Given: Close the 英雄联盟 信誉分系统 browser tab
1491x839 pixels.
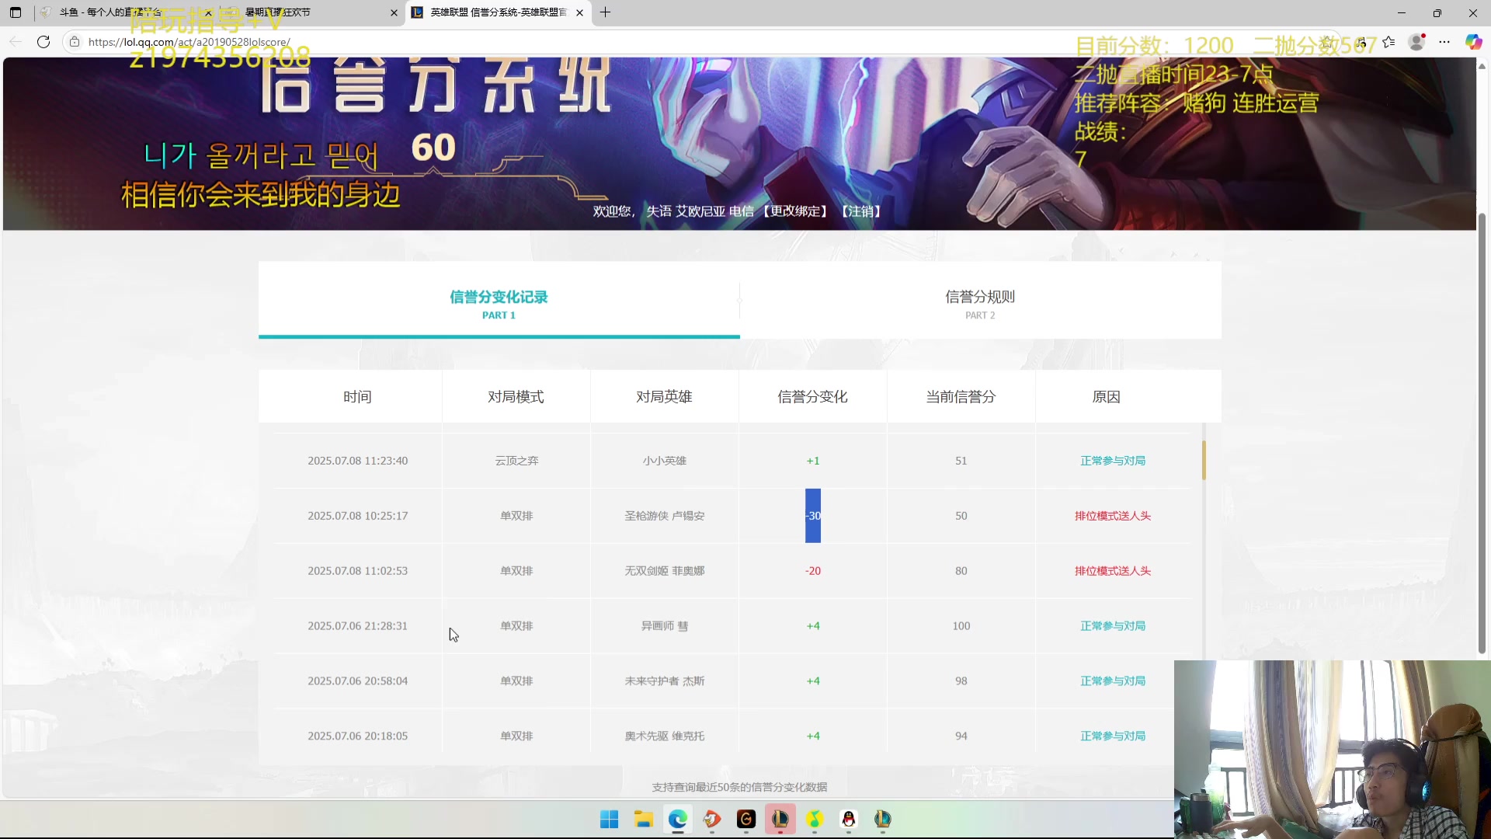Looking at the screenshot, I should 579,12.
